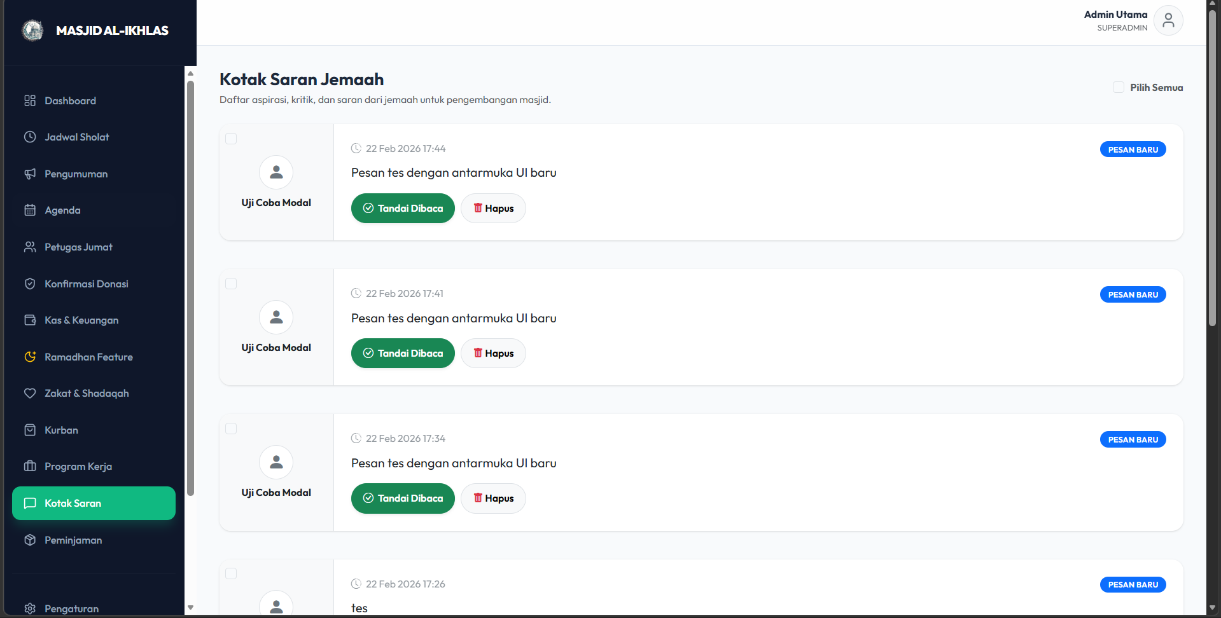The height and width of the screenshot is (618, 1221).
Task: Click the clock icon beside 22 Feb 2026 17:26
Action: (x=356, y=584)
